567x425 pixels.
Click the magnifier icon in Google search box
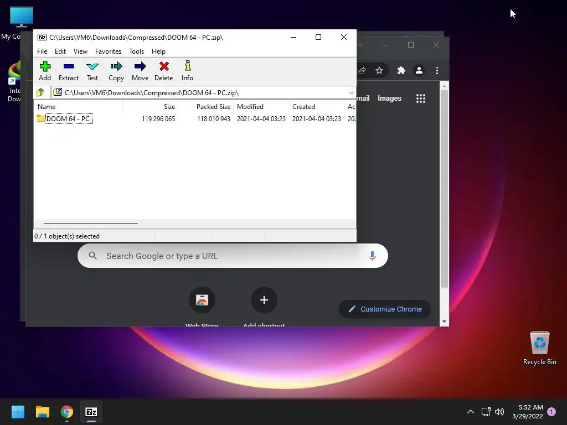[x=92, y=256]
